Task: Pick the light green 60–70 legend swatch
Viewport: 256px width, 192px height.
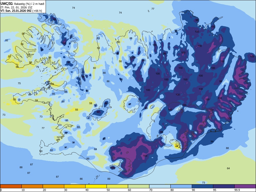Action: point(138,186)
